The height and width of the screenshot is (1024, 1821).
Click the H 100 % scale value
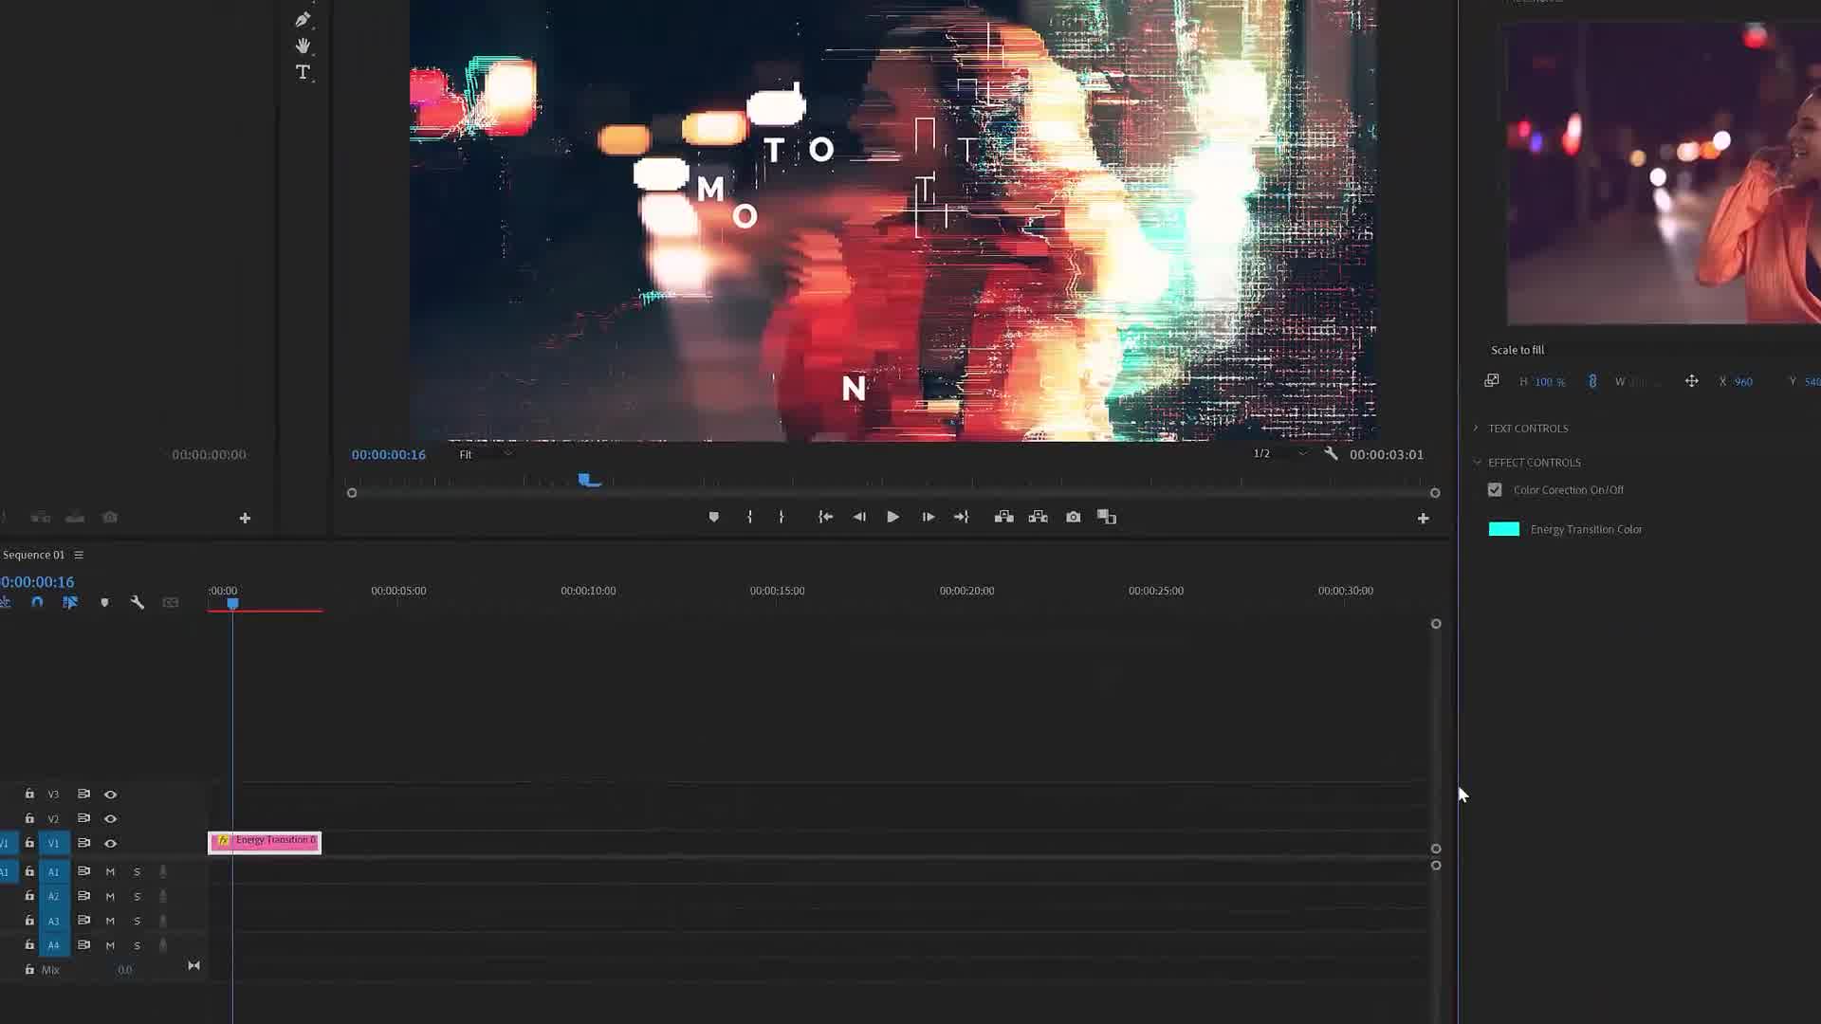(x=1549, y=382)
